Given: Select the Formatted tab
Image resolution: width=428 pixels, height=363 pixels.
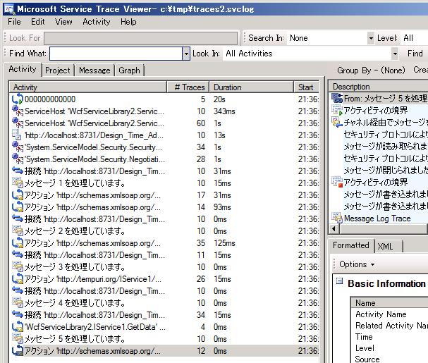Looking at the screenshot, I should coord(350,245).
